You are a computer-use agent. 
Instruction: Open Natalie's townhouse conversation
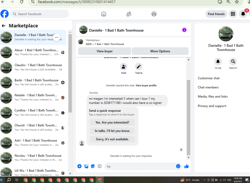point(33,98)
